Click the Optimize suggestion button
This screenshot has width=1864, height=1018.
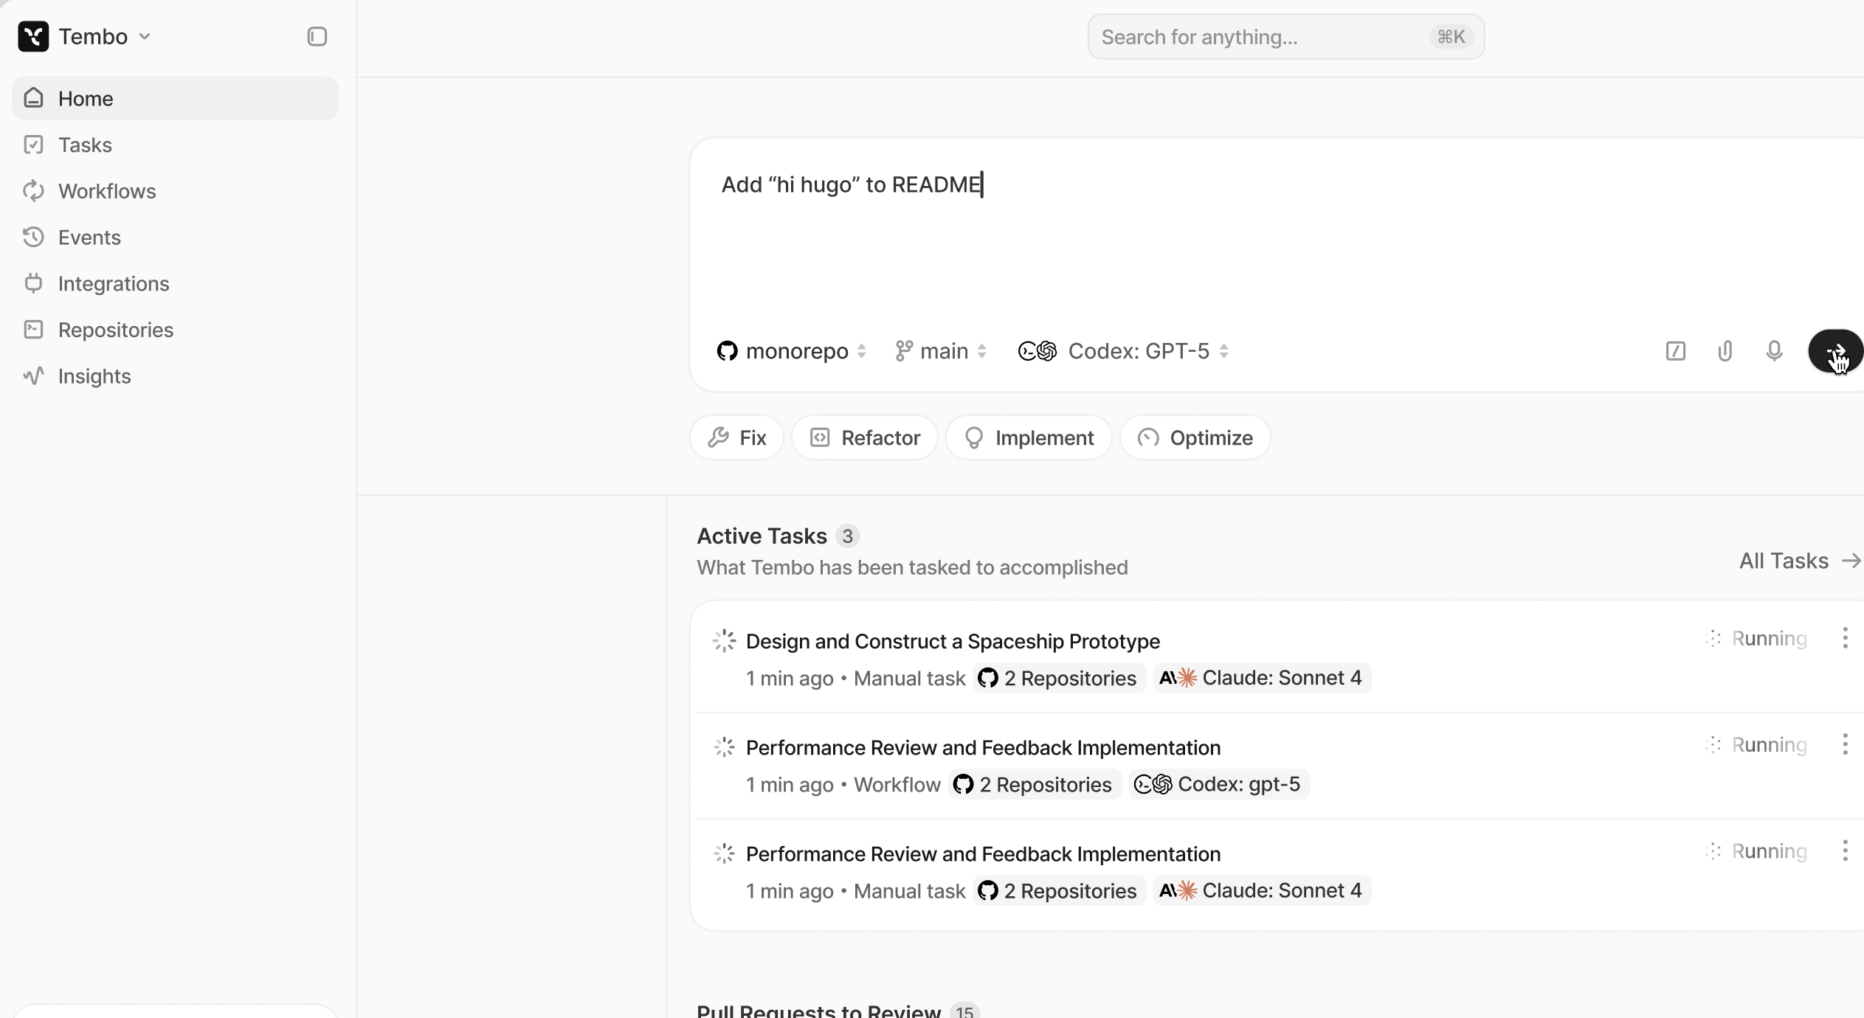(x=1195, y=437)
